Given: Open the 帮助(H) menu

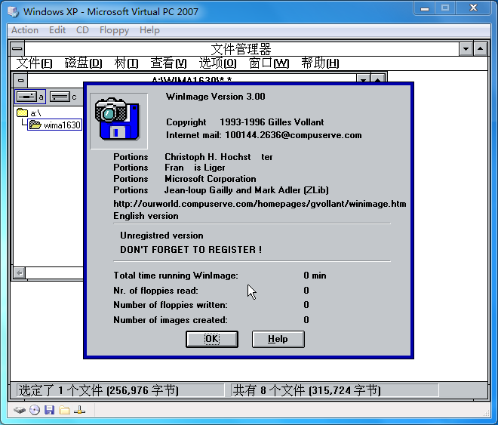Looking at the screenshot, I should point(320,63).
